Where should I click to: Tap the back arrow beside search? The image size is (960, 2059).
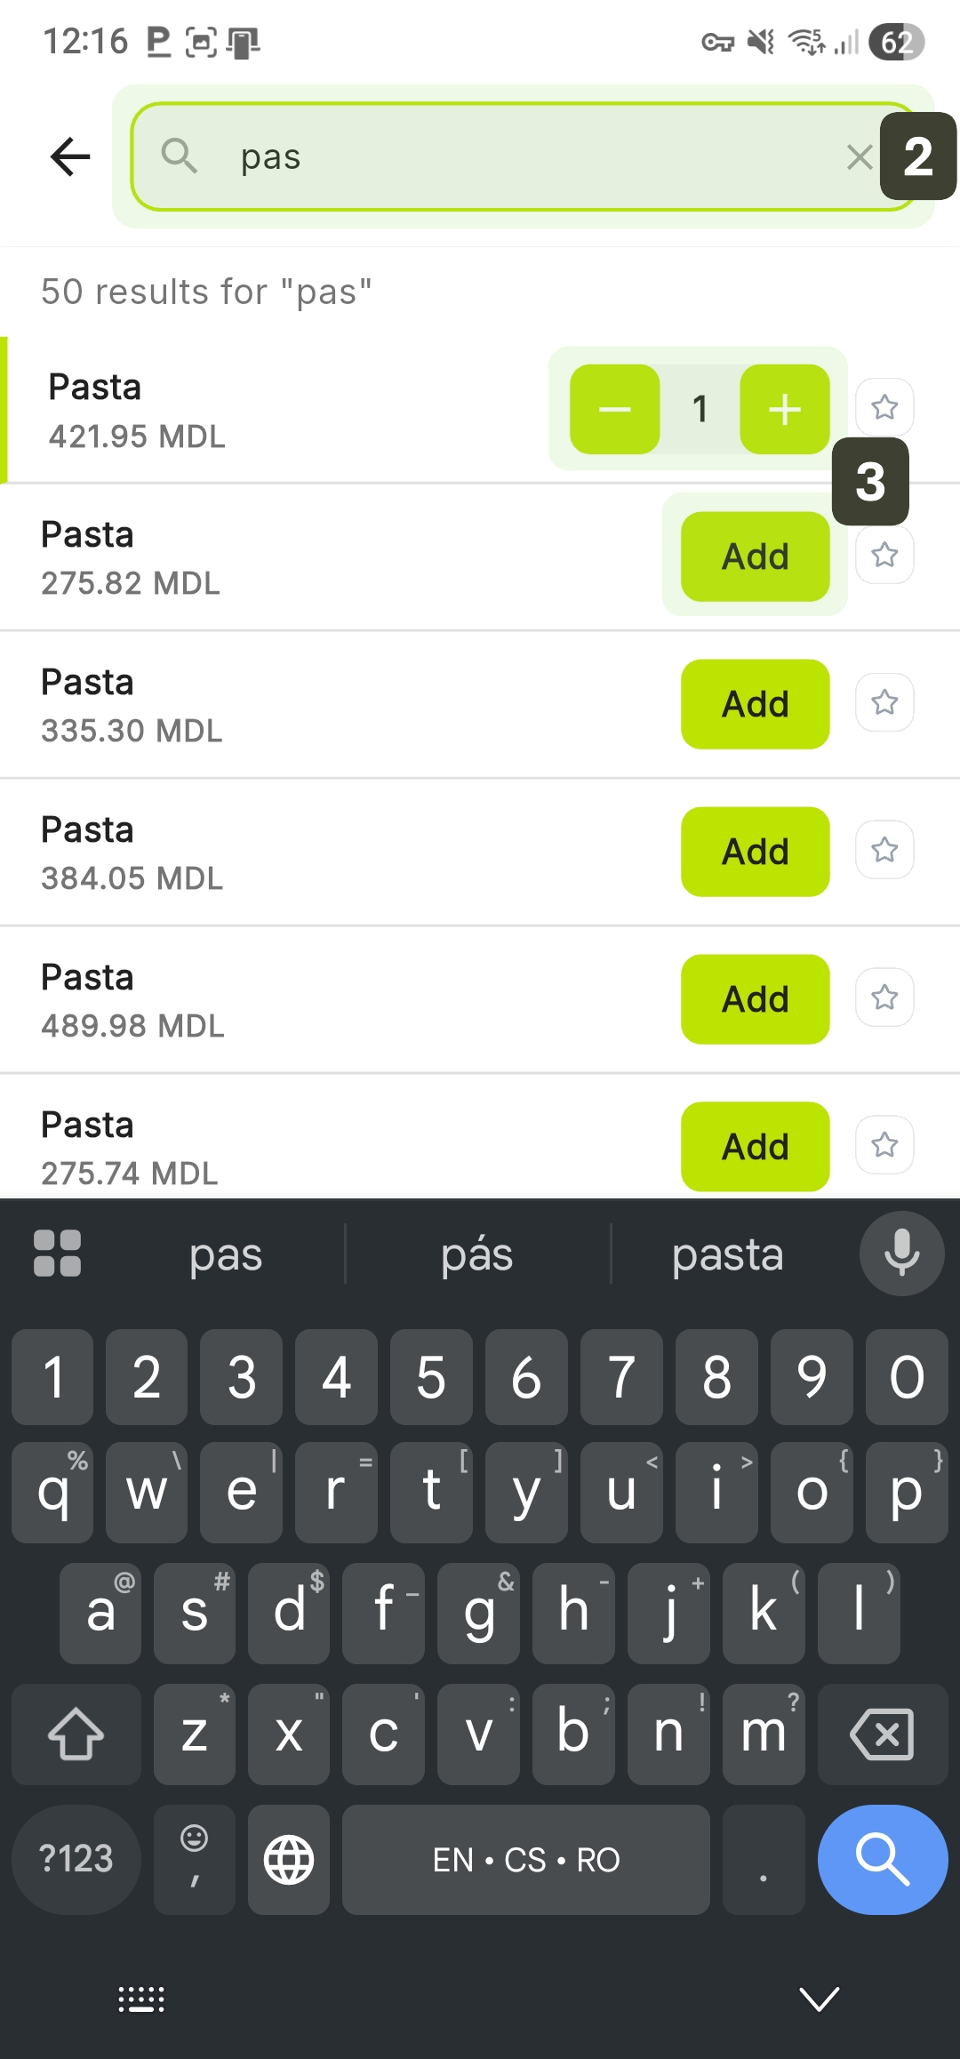click(x=70, y=157)
